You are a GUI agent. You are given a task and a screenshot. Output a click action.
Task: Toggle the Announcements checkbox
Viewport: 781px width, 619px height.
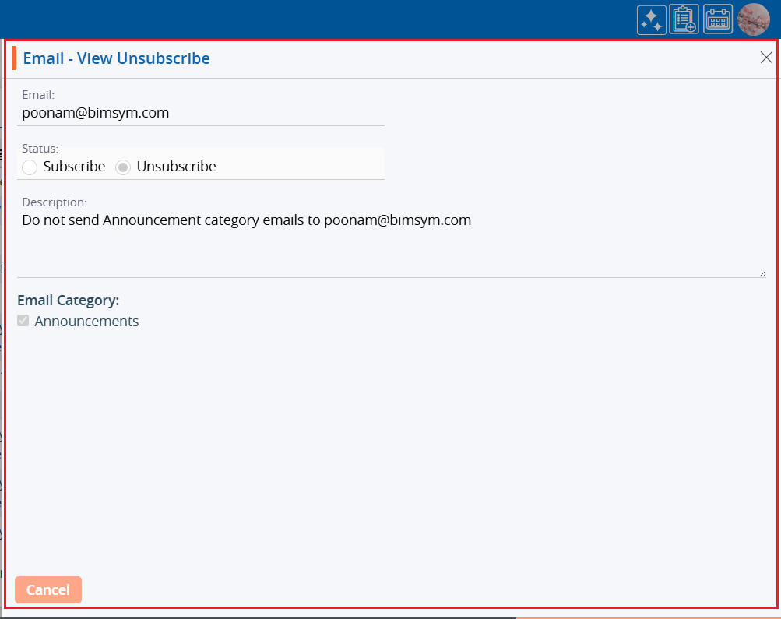tap(23, 321)
